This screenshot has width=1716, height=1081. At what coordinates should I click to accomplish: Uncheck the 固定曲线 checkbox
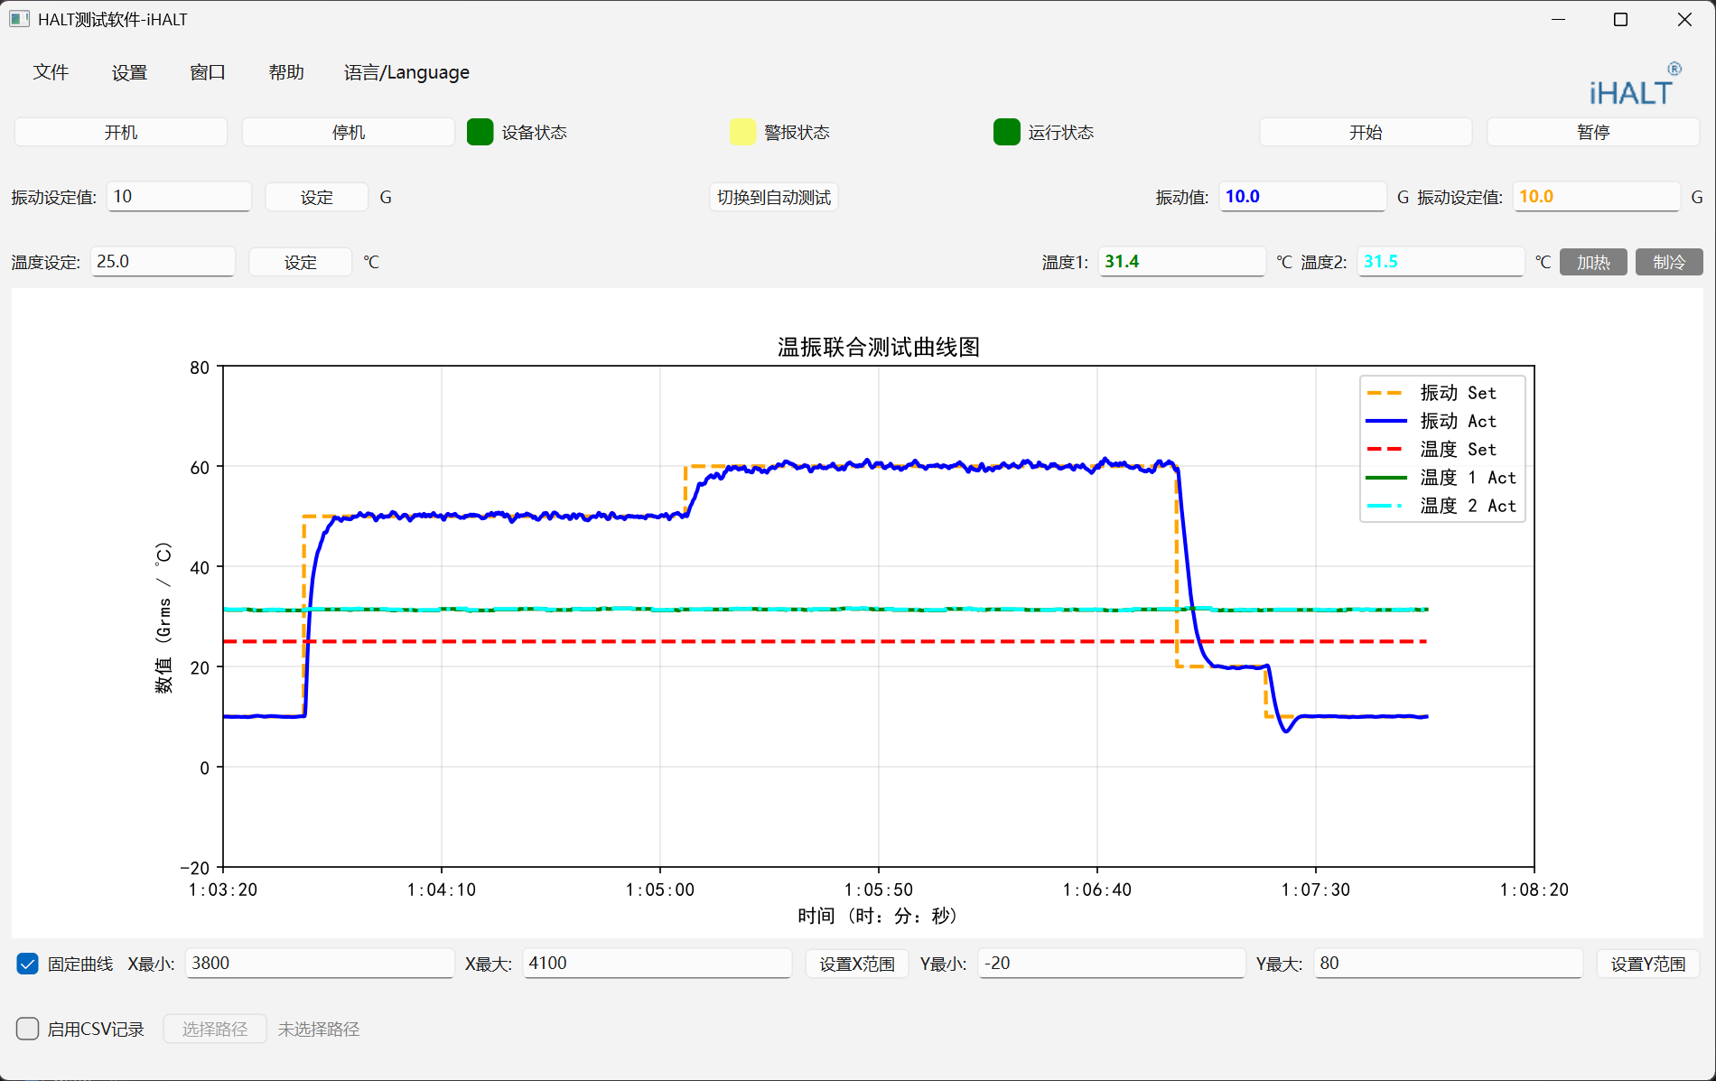(x=28, y=964)
